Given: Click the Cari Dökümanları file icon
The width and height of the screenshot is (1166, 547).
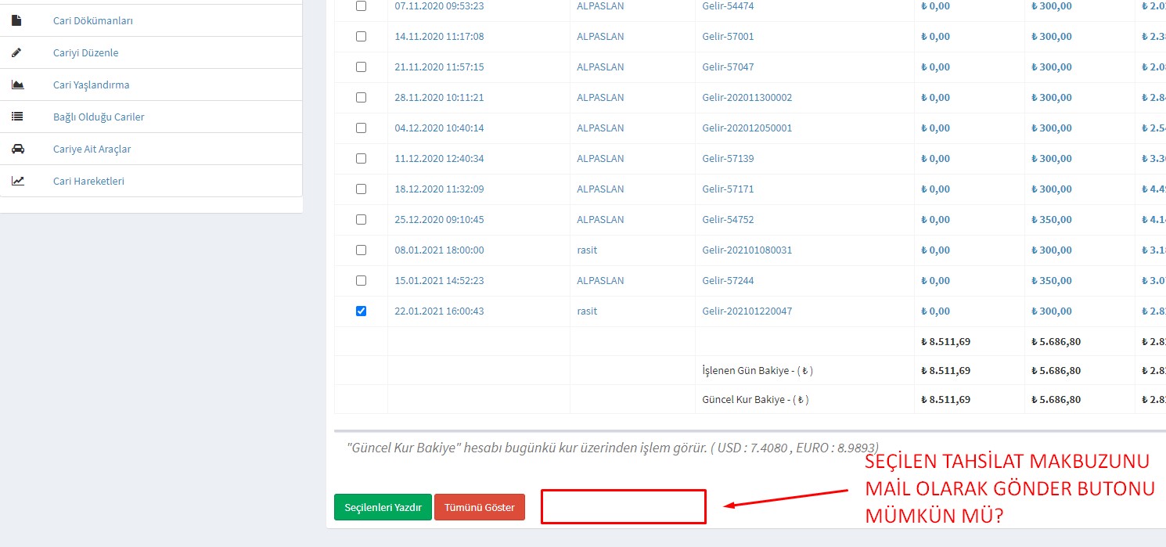Looking at the screenshot, I should (17, 20).
